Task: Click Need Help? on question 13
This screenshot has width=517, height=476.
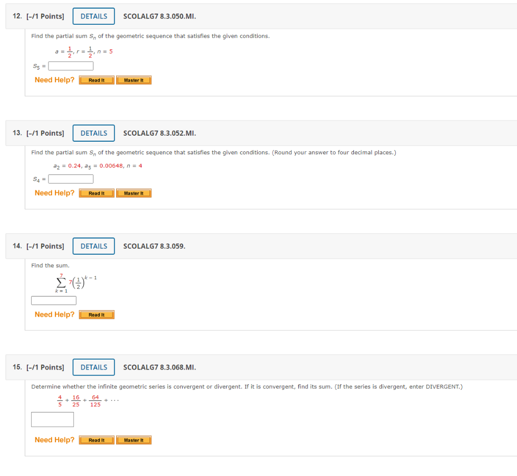Action: (54, 193)
